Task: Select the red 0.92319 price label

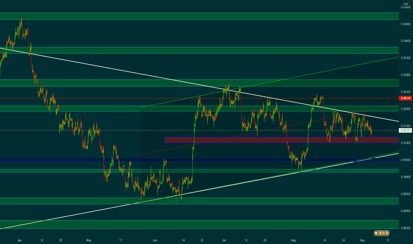Action: tap(405, 98)
